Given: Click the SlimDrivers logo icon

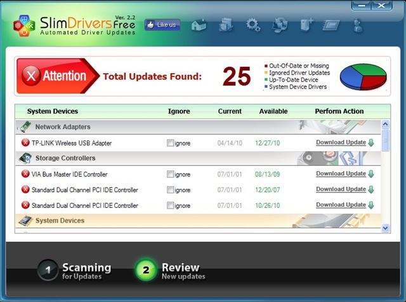Looking at the screenshot, I should click(24, 25).
